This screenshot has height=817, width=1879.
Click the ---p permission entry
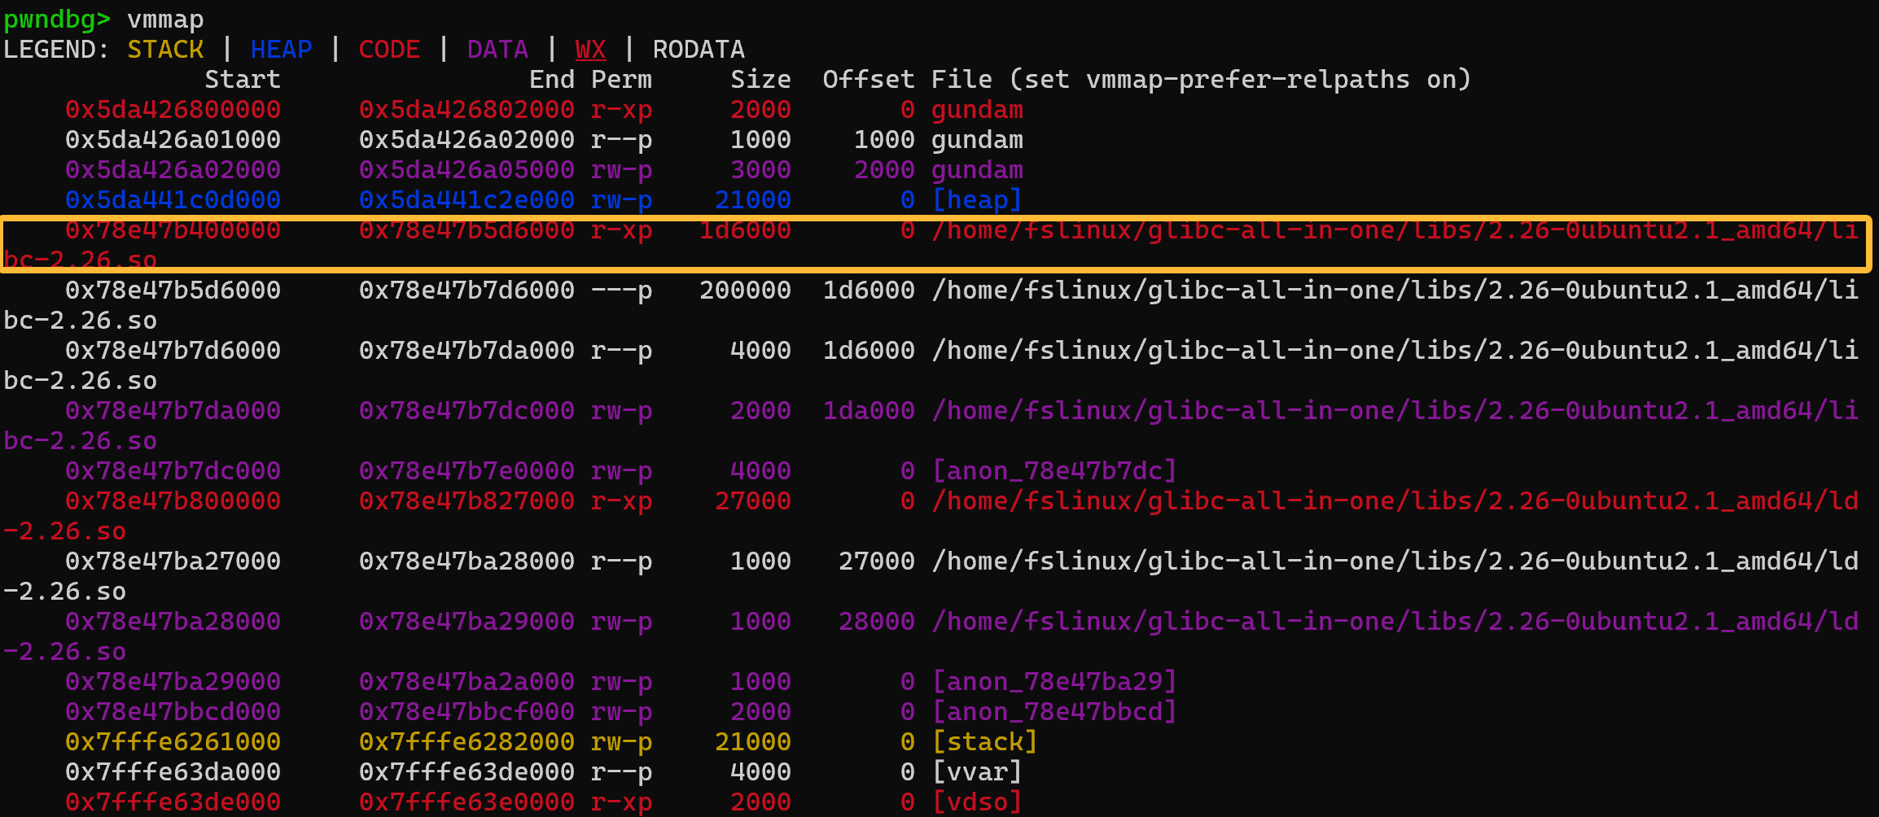point(621,291)
